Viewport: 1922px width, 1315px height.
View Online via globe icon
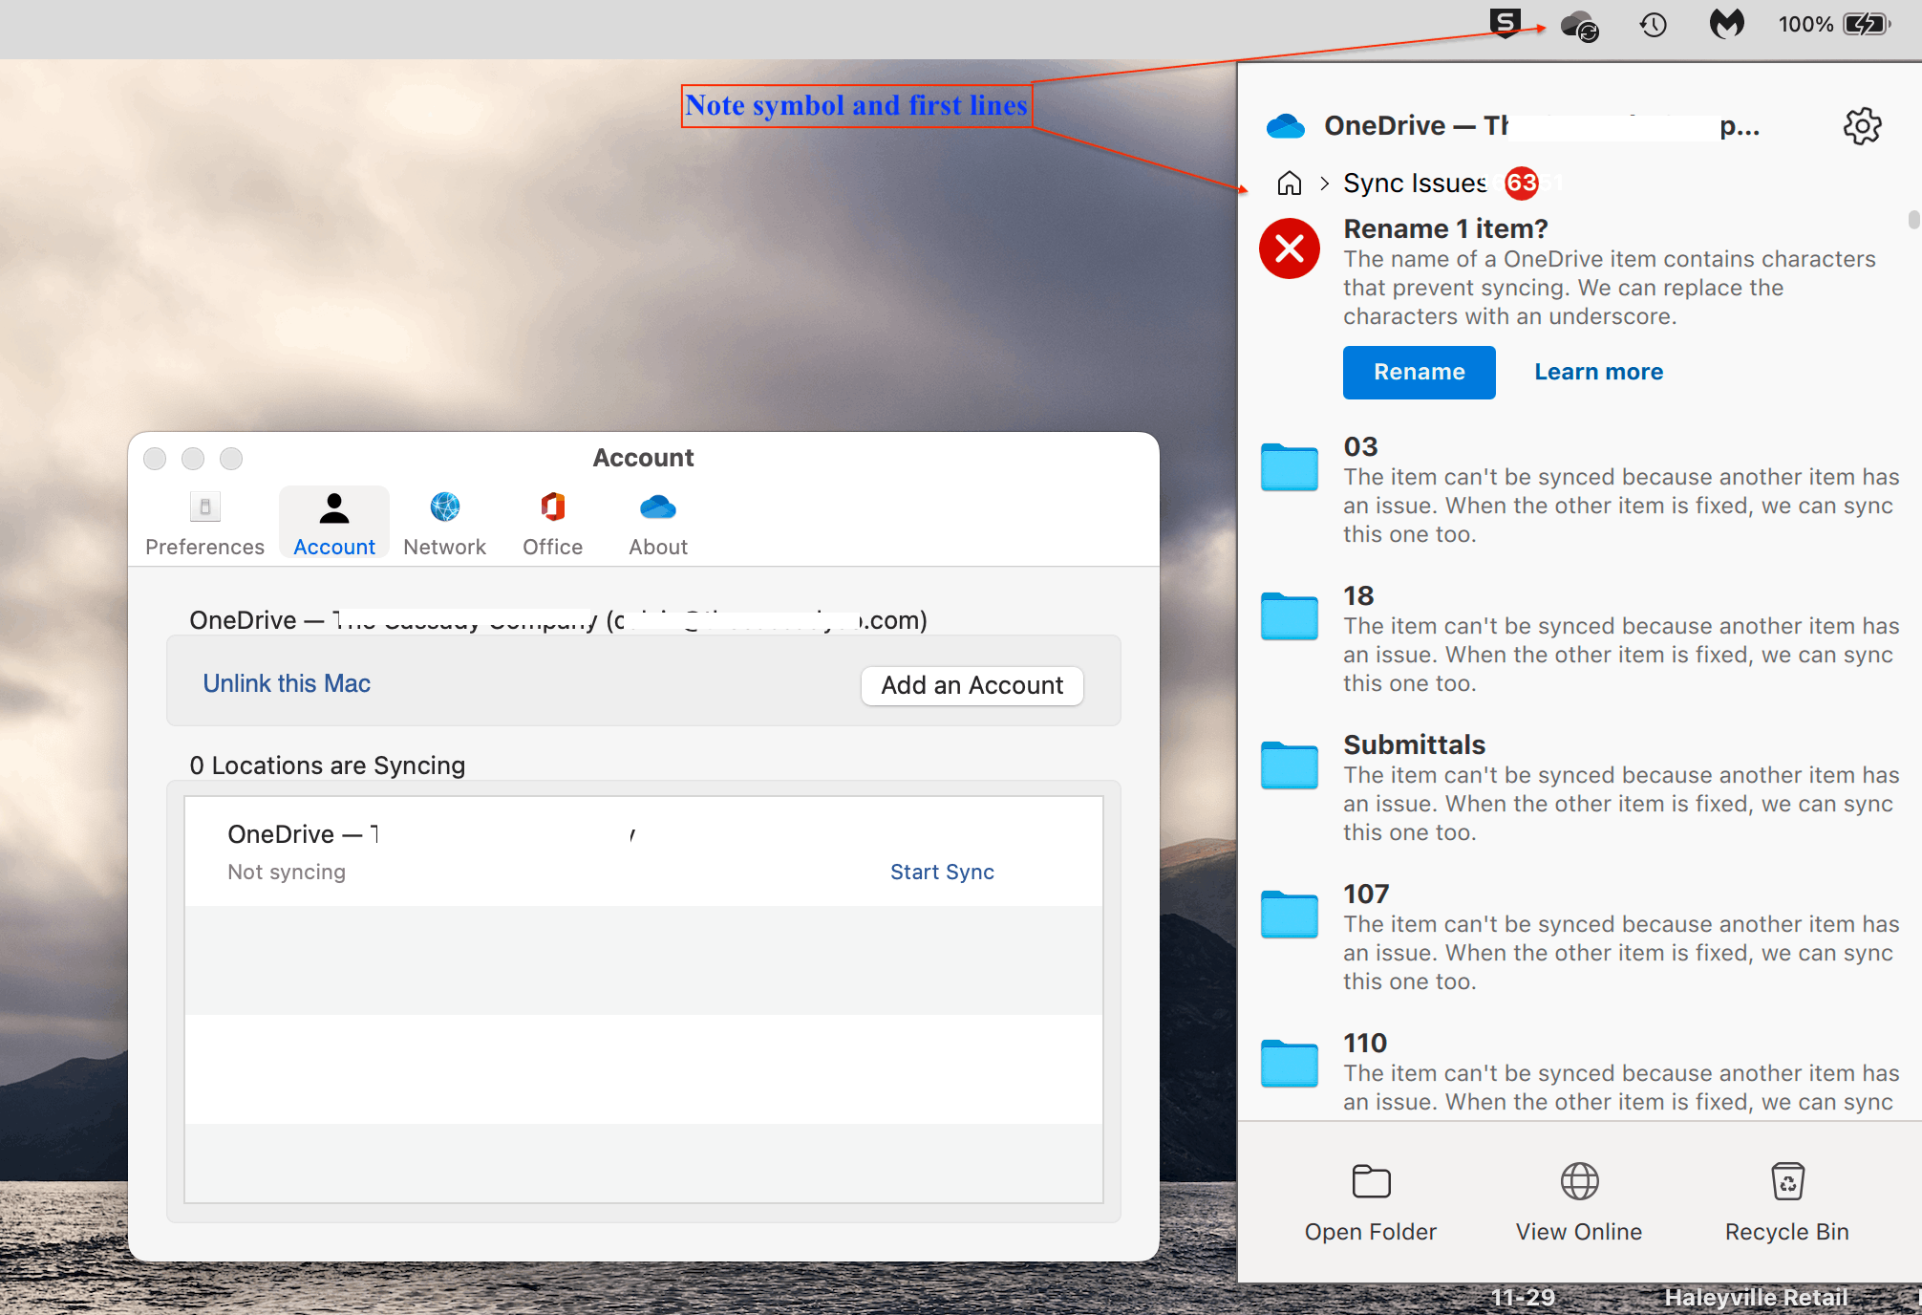coord(1579,1204)
